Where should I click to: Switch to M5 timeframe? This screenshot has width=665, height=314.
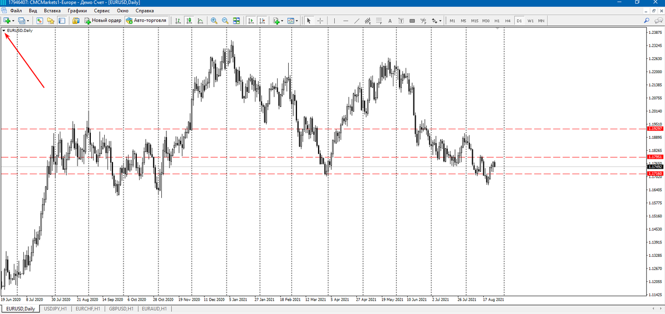(463, 21)
